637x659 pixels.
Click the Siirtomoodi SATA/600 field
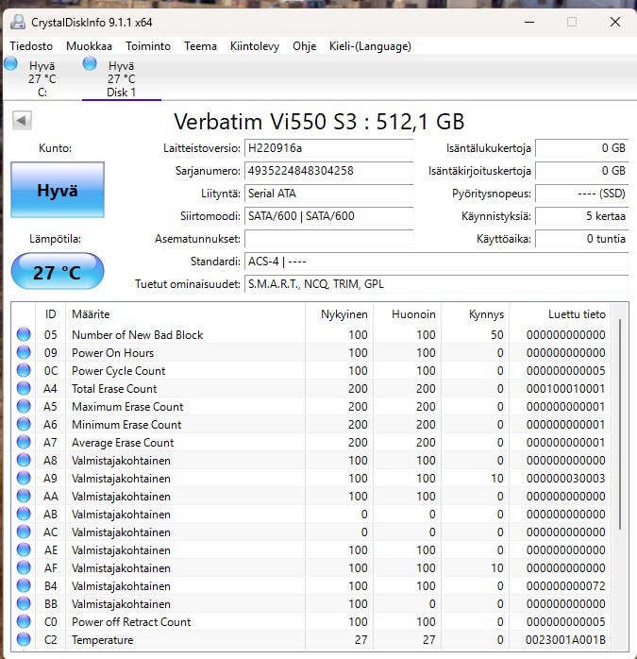point(329,216)
